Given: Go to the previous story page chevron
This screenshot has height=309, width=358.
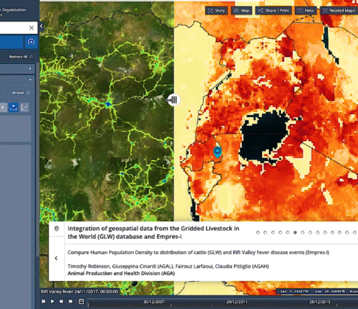Looking at the screenshot, I should (56, 258).
